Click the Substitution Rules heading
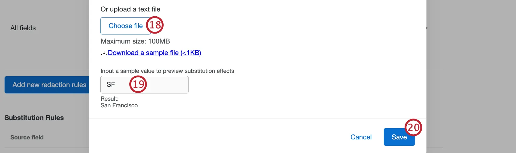This screenshot has height=153, width=516. [x=34, y=118]
